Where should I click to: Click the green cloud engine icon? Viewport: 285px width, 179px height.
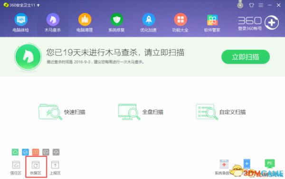tap(15, 152)
